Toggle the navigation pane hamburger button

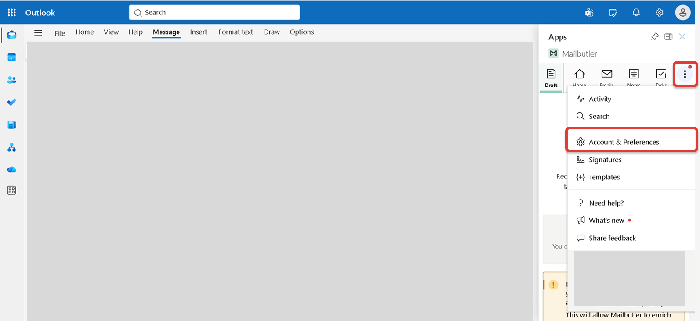click(38, 32)
